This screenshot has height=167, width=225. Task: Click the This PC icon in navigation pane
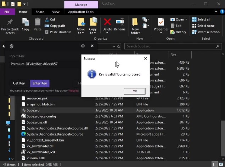[8, 123]
